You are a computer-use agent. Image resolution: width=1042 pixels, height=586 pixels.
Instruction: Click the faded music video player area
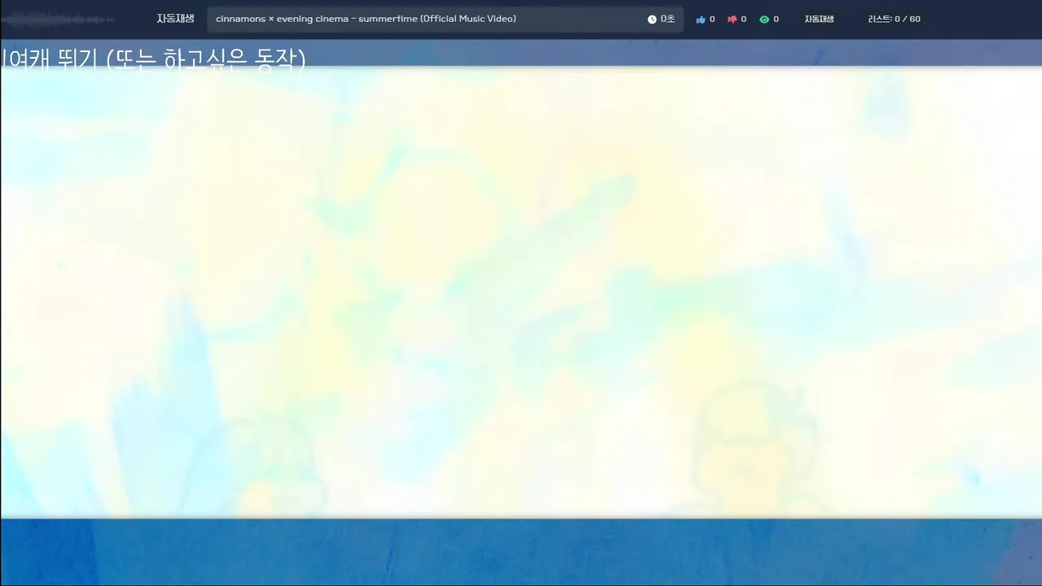pyautogui.click(x=521, y=292)
